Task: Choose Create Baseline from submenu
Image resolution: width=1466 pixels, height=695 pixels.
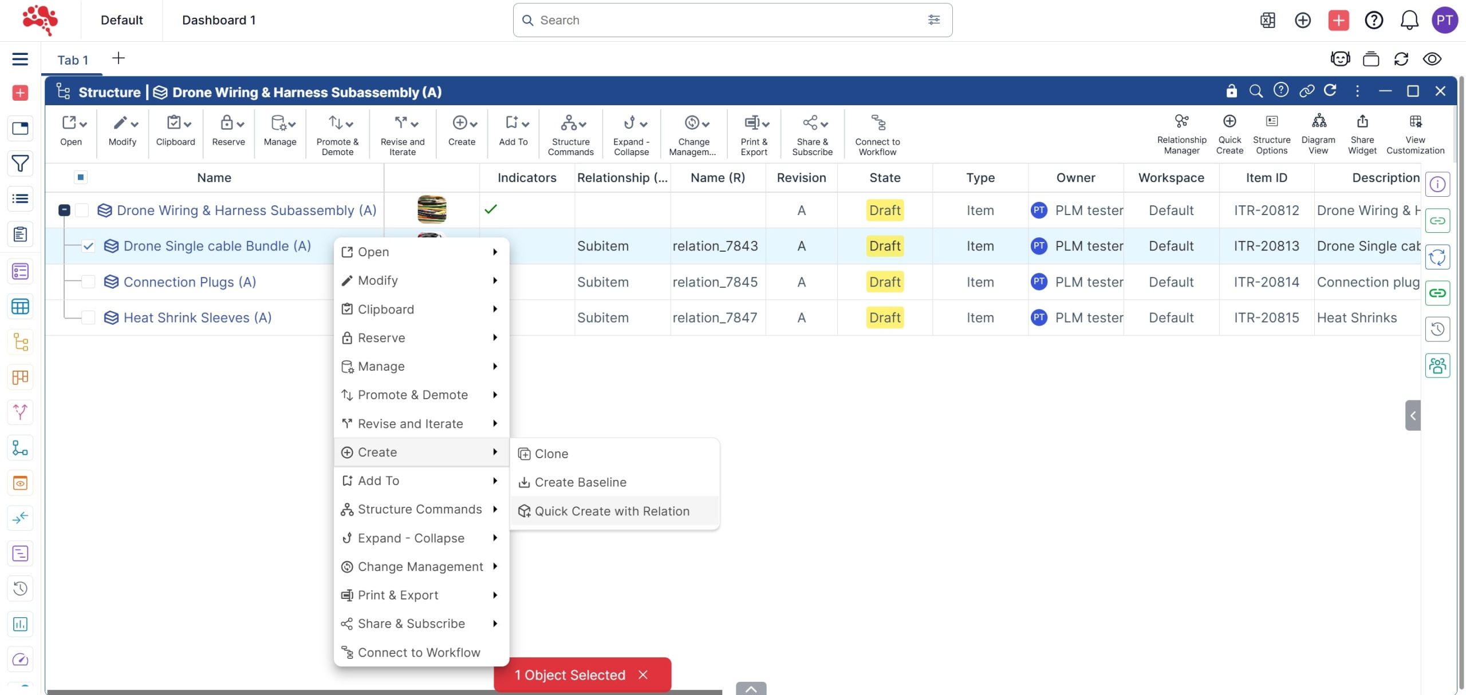Action: pos(580,482)
